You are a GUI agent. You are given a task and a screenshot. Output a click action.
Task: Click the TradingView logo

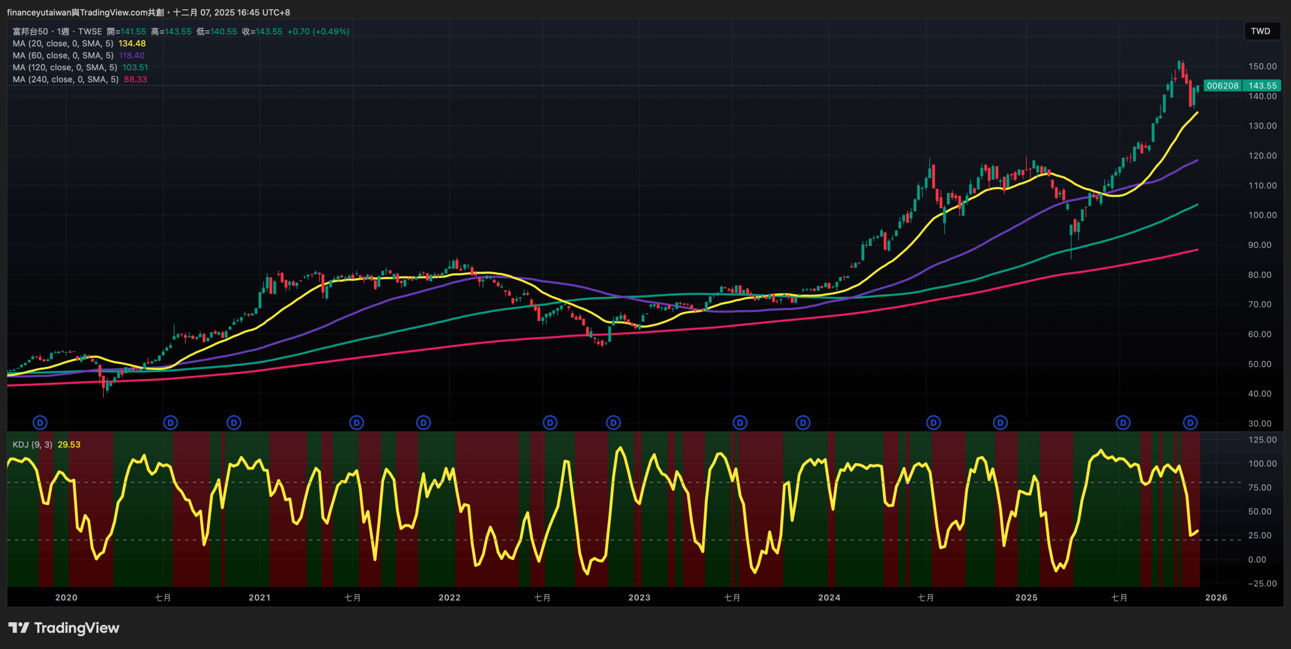[x=64, y=628]
